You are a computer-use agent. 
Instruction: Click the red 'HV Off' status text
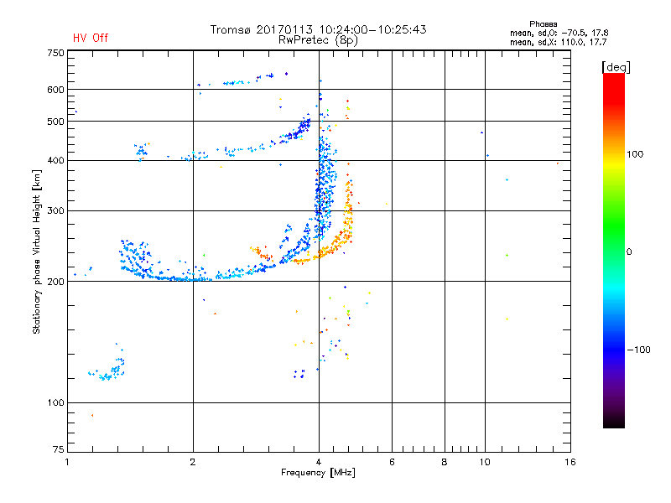[x=91, y=38]
